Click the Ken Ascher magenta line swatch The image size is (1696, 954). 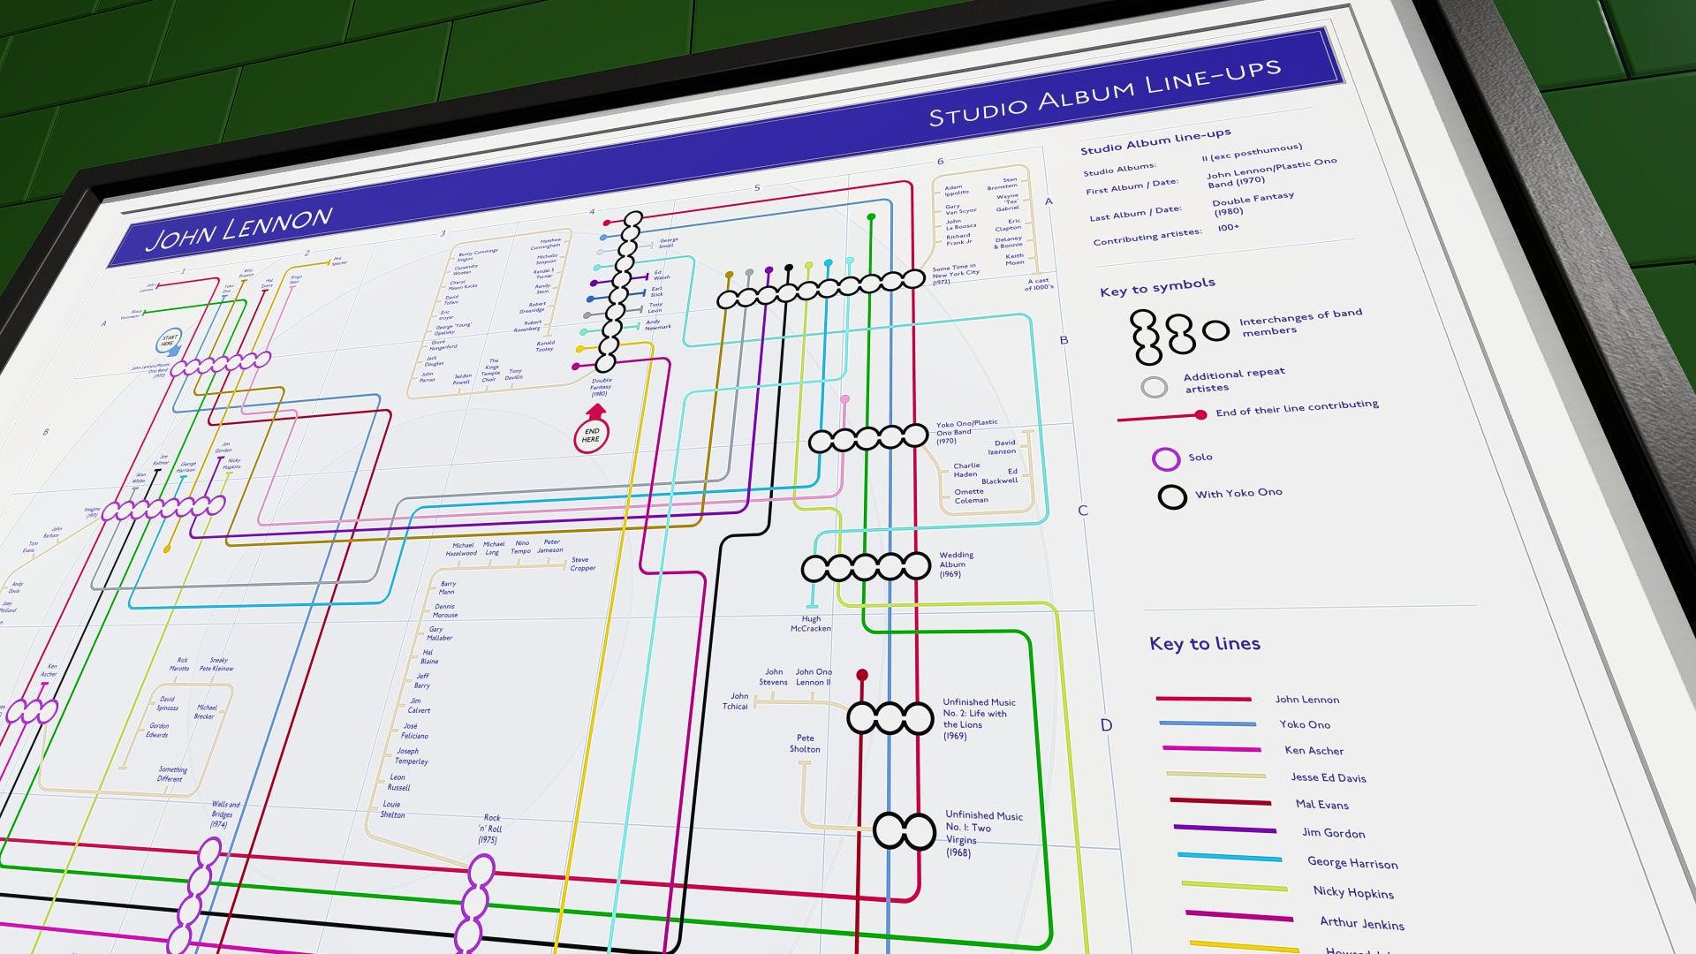point(1211,749)
